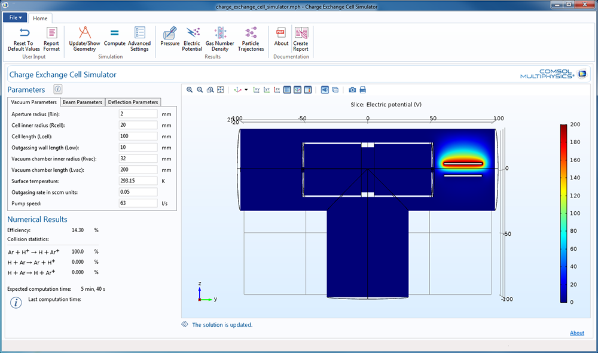Click the Compute simulation icon

point(114,37)
